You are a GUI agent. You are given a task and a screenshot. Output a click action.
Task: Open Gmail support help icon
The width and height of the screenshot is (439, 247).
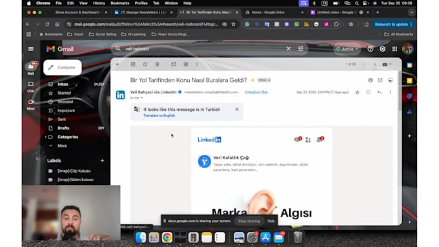click(371, 49)
